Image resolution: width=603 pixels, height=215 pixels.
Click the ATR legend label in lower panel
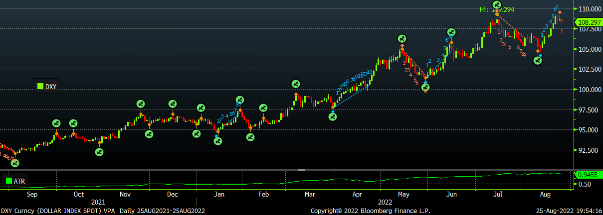click(20, 181)
